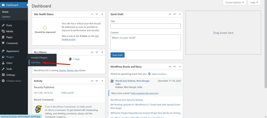The image size is (267, 118).
Task: Open the Posts menu label
Action: (9, 25)
